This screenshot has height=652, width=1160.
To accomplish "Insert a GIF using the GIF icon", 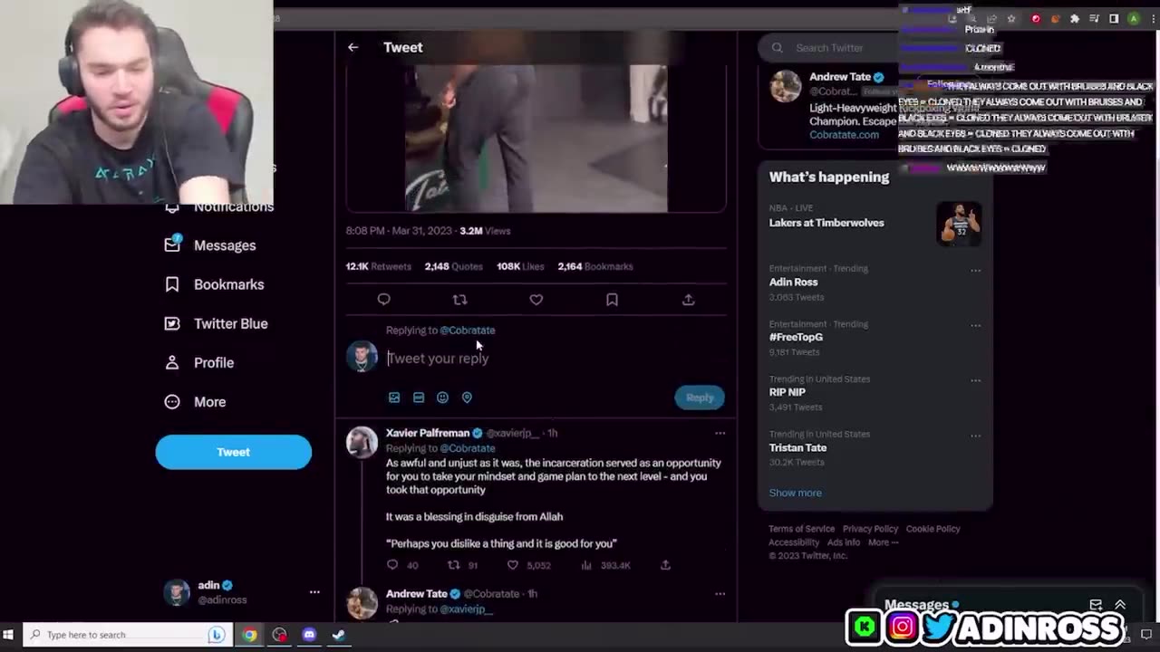I will pos(418,397).
